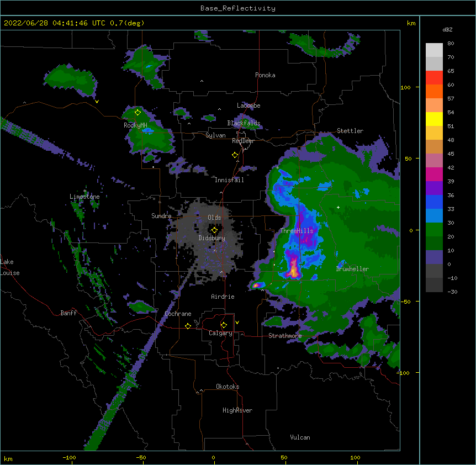Pick the orange 57-60 dBZ legend swatch
The height and width of the screenshot is (465, 476).
click(x=434, y=91)
